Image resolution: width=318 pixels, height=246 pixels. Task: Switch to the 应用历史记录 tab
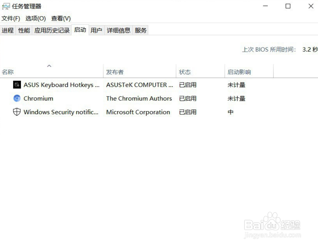[52, 30]
